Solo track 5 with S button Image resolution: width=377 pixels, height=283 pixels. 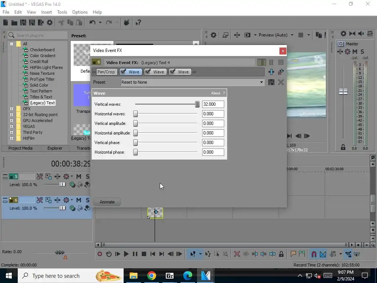[87, 177]
